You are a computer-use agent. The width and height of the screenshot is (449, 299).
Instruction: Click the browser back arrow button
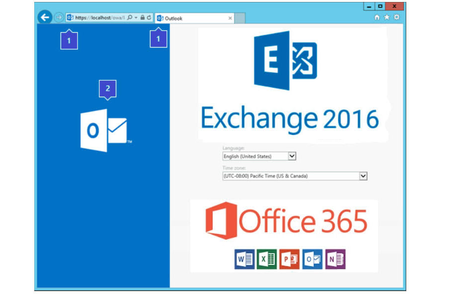pos(45,17)
